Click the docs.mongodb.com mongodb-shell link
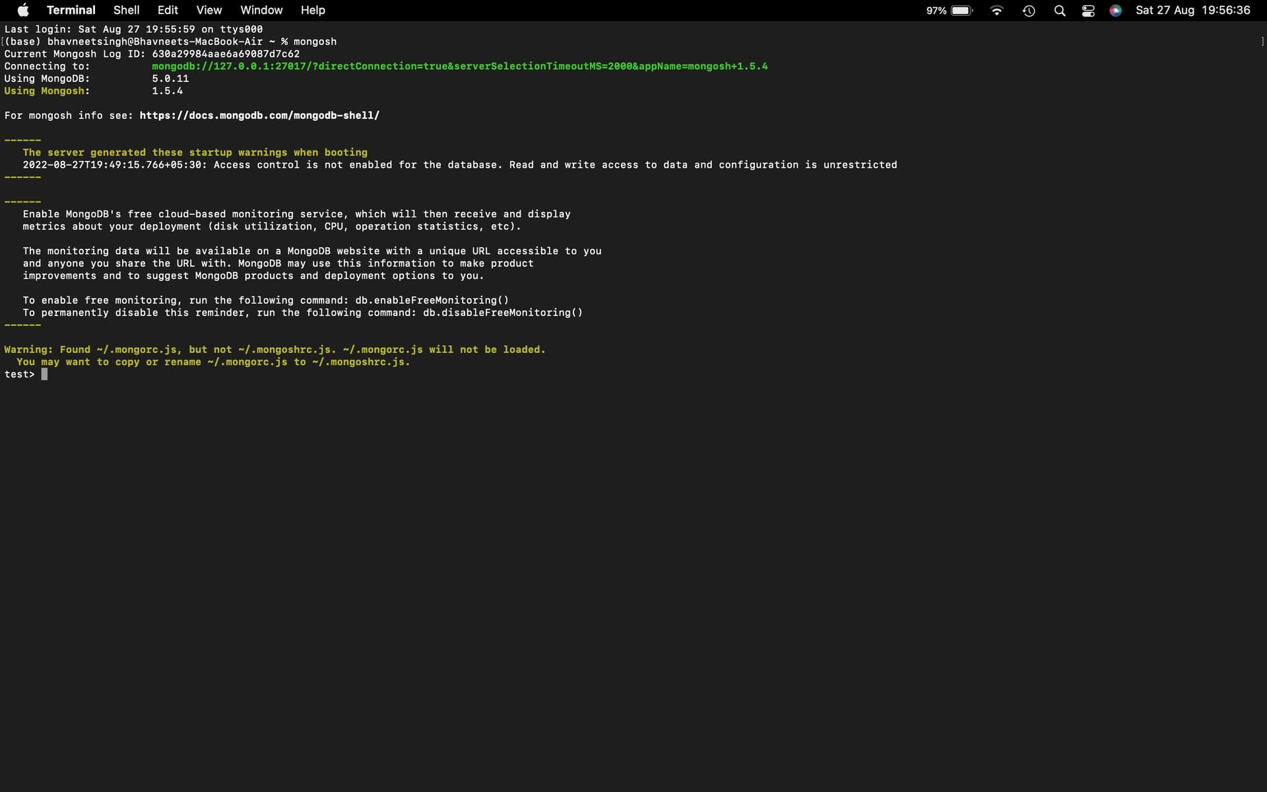 coord(259,115)
